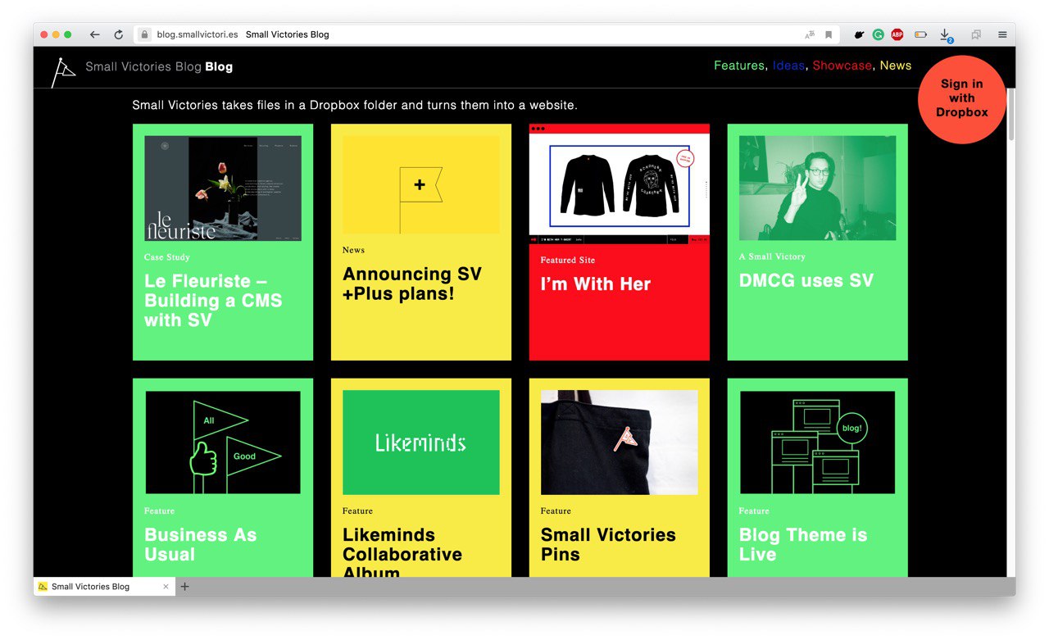Image resolution: width=1049 pixels, height=640 pixels.
Task: Open the Adblock Plus extension icon
Action: [x=897, y=34]
